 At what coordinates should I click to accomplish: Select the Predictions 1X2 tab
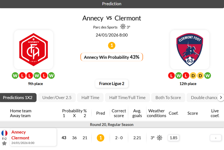click(x=18, y=98)
